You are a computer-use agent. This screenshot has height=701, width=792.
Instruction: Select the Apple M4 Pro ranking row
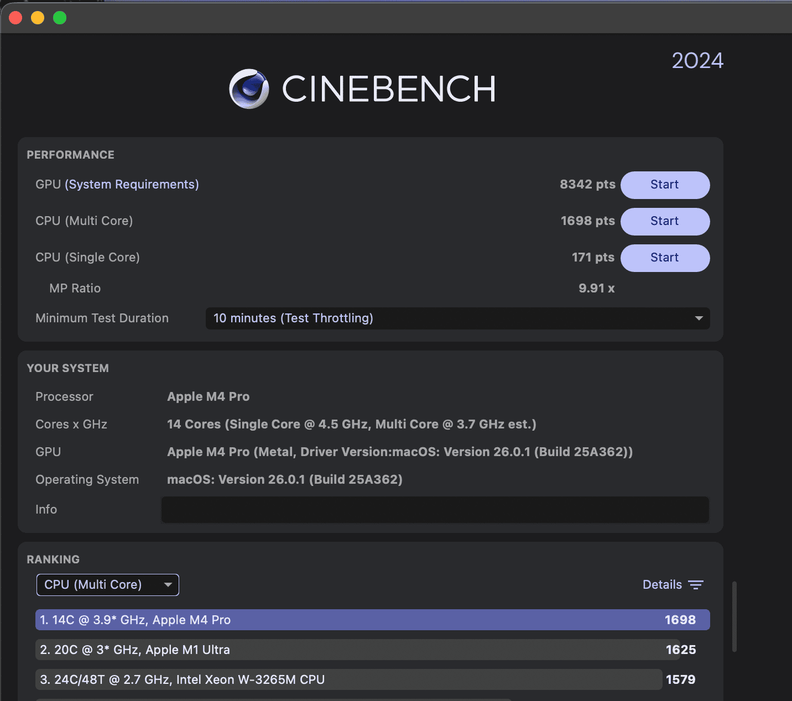coord(373,620)
